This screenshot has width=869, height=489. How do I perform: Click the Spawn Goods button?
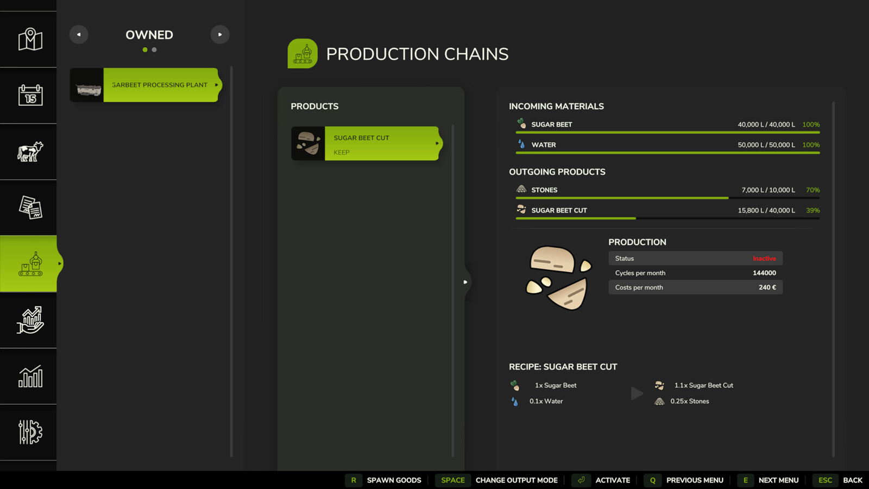pyautogui.click(x=387, y=480)
